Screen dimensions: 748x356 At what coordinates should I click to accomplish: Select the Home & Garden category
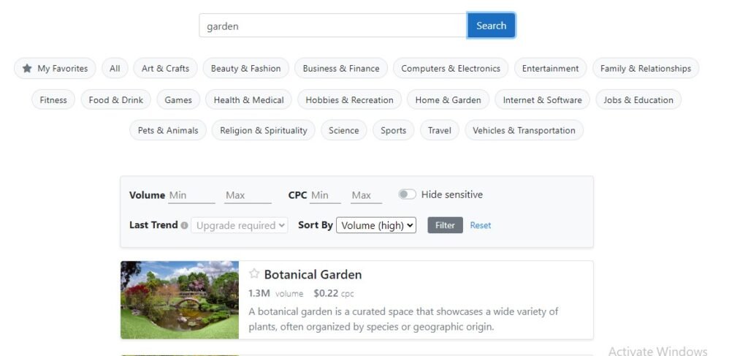(448, 100)
